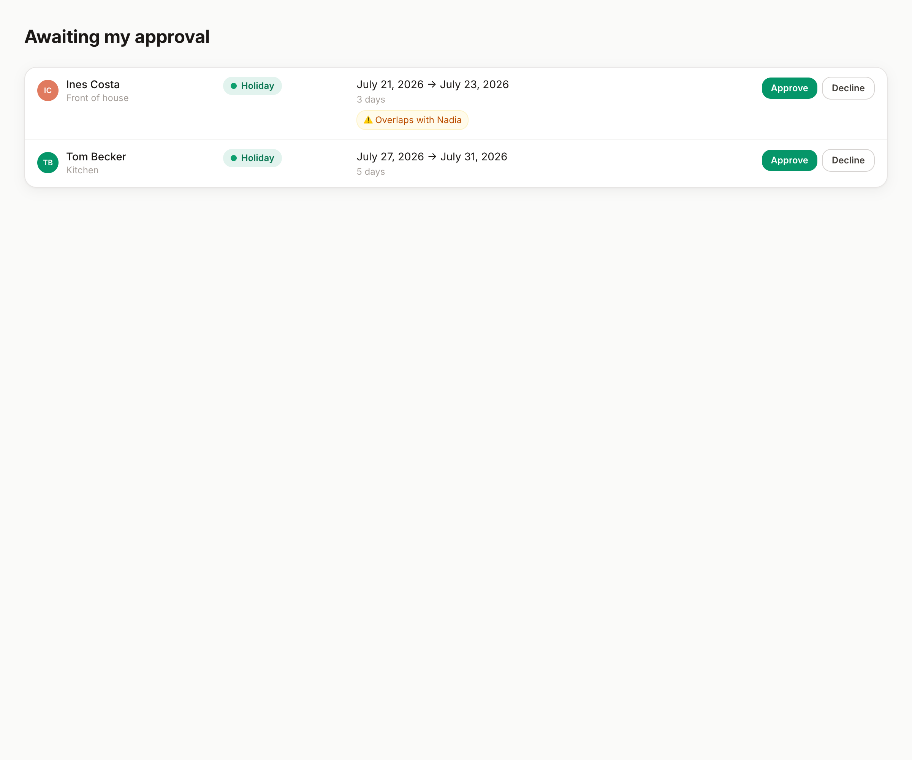Viewport: 912px width, 760px height.
Task: Click the Kitchen department label
Action: [82, 170]
